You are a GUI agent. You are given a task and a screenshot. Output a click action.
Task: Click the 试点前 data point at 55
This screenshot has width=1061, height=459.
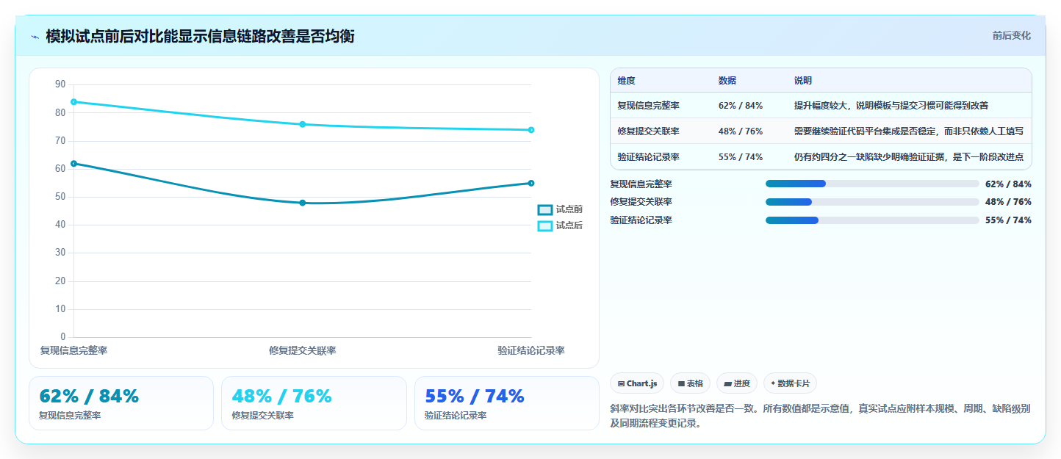pyautogui.click(x=531, y=183)
